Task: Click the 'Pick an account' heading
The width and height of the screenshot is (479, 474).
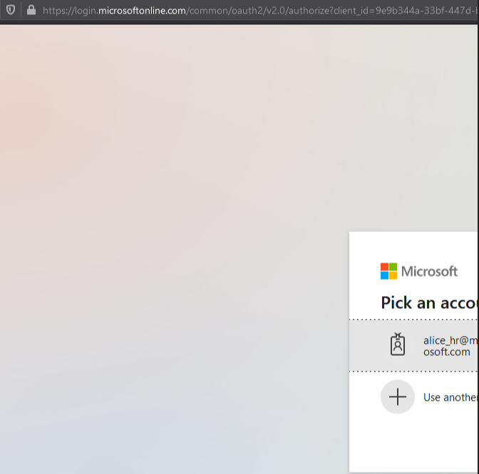Action: tap(428, 302)
